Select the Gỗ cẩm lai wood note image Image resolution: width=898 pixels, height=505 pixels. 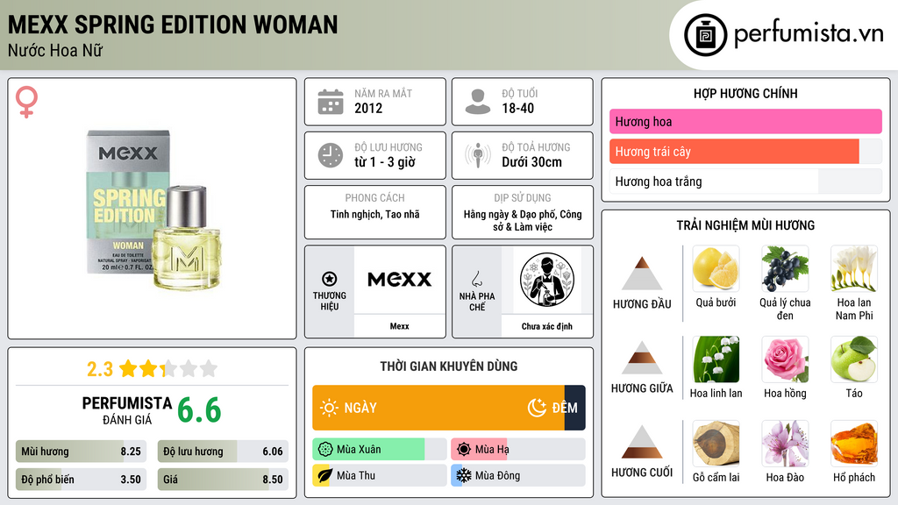(x=716, y=443)
